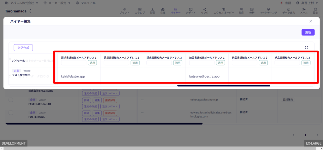The width and height of the screenshot is (323, 150).
Task: Focus 納品書通知先メールアドレス 2 header input
Action: (x=244, y=63)
